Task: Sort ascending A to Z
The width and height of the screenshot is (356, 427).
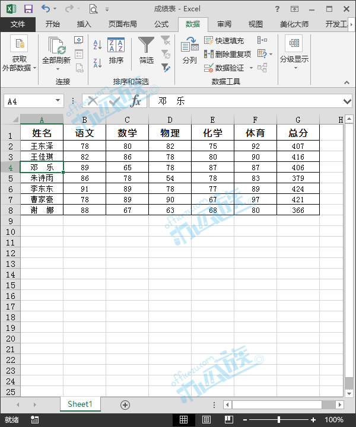Action: click(x=97, y=44)
